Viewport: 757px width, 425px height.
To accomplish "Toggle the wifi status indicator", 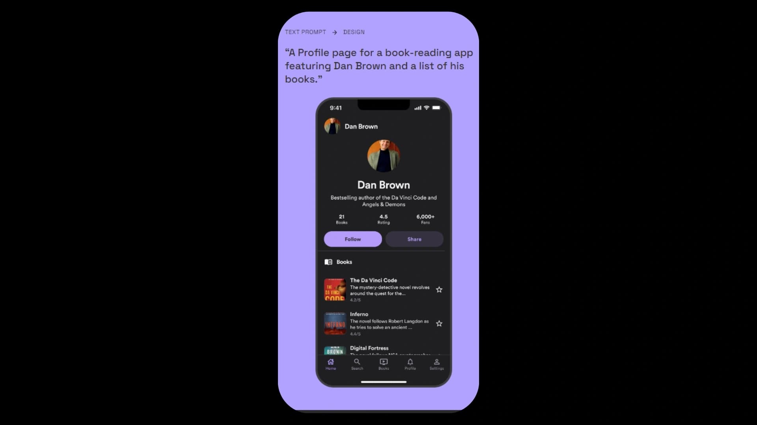I will [426, 107].
